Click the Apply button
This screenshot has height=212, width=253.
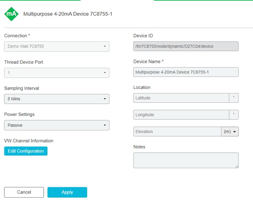[x=67, y=192]
